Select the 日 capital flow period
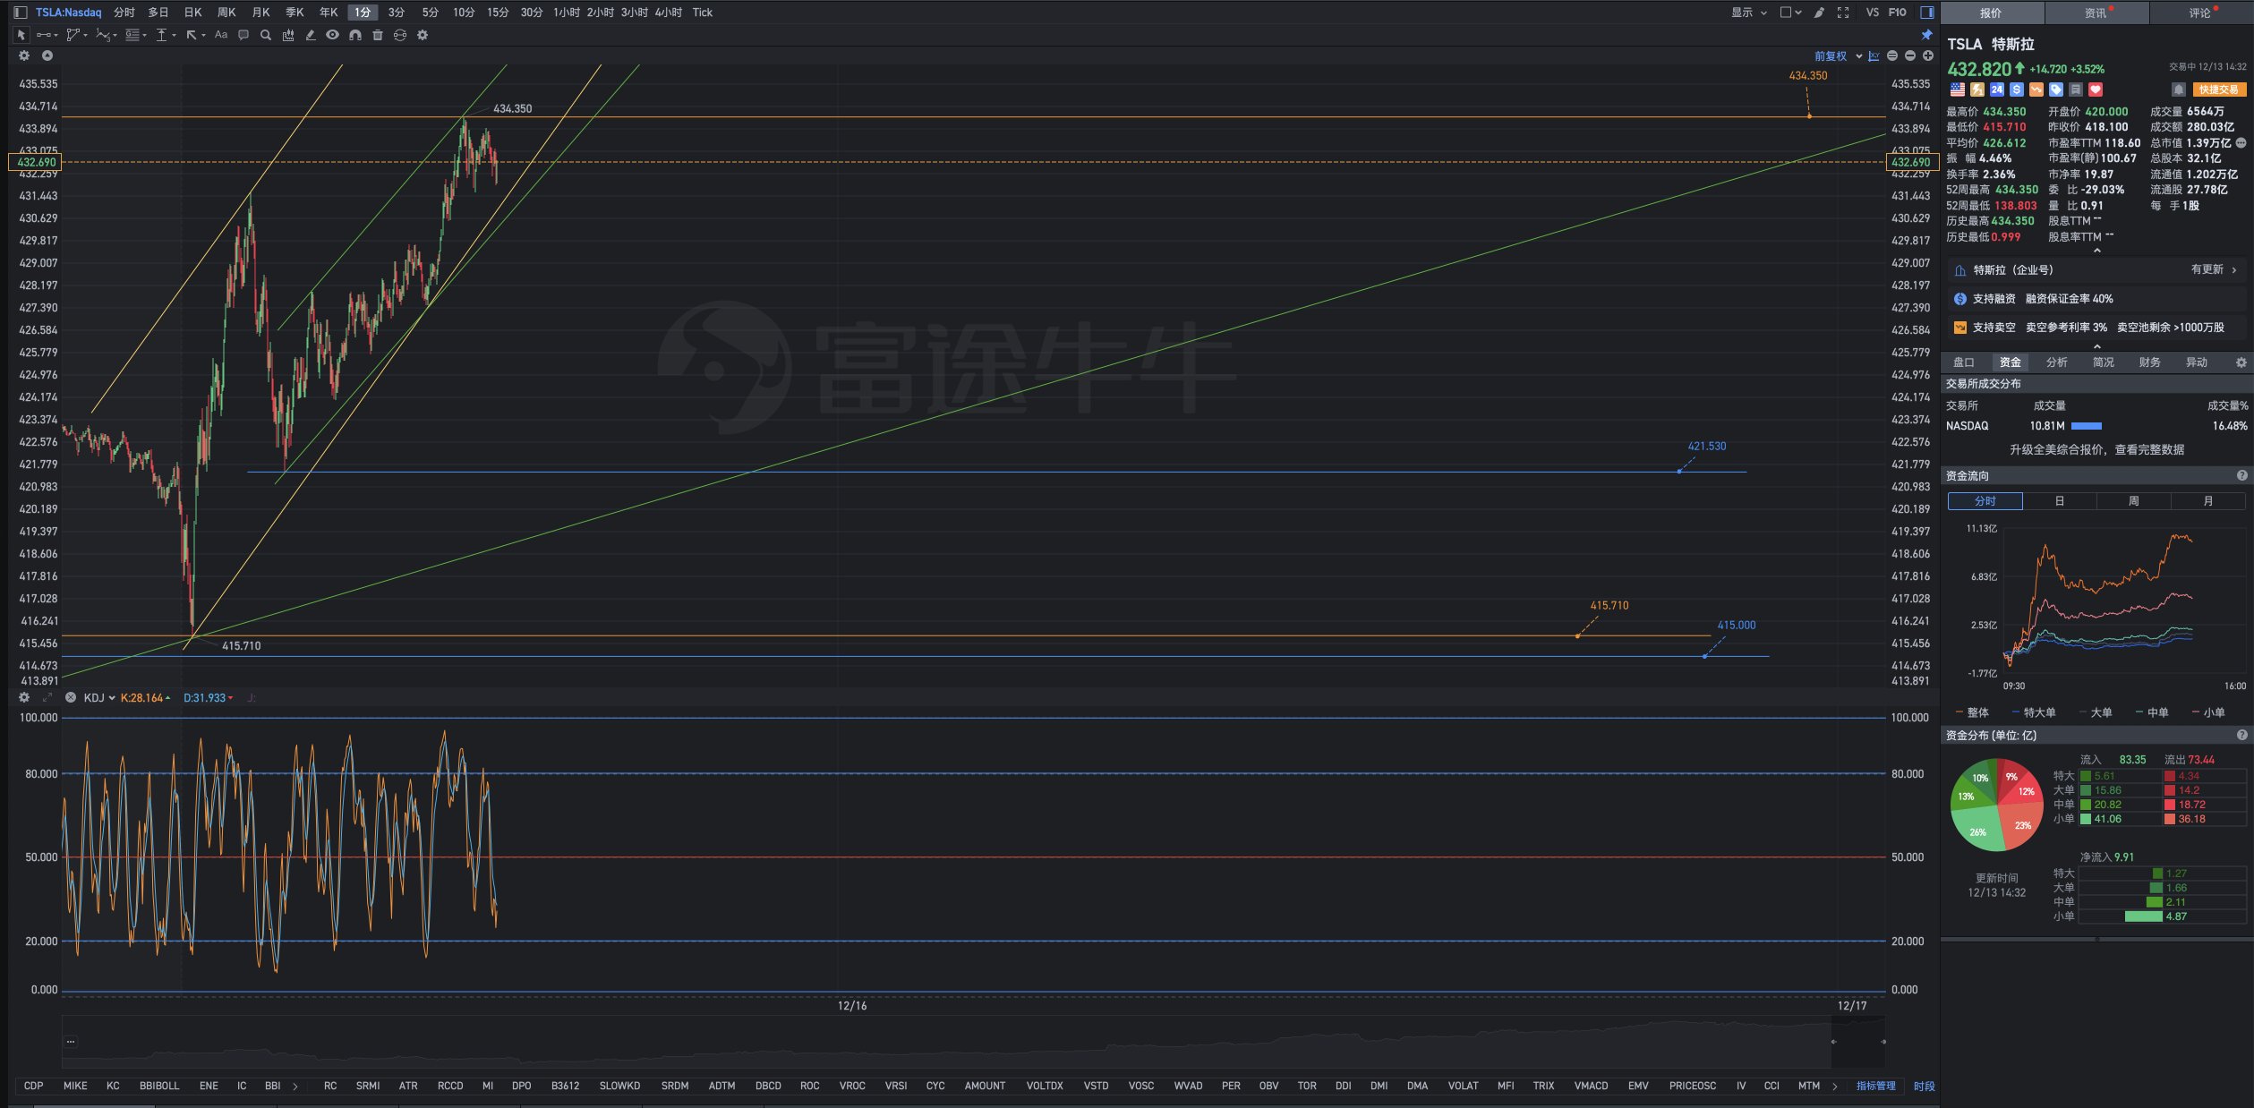Screen dimensions: 2254x1108 point(2060,501)
